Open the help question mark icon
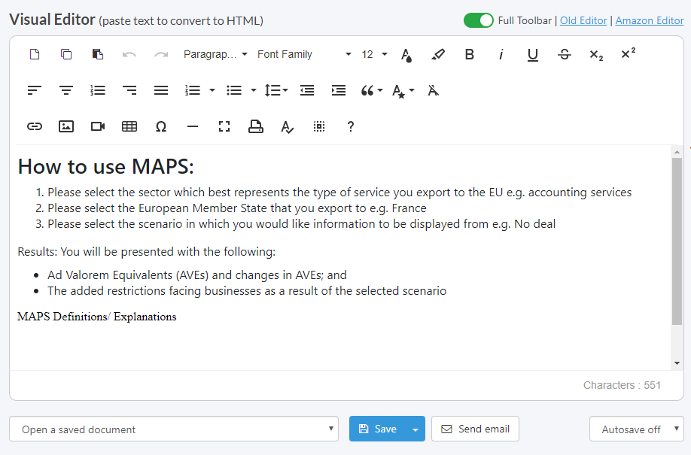This screenshot has height=455, width=691. (x=351, y=126)
